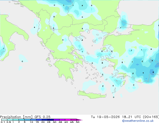Pick the legend swatch between 10 and 15

[33, 120]
